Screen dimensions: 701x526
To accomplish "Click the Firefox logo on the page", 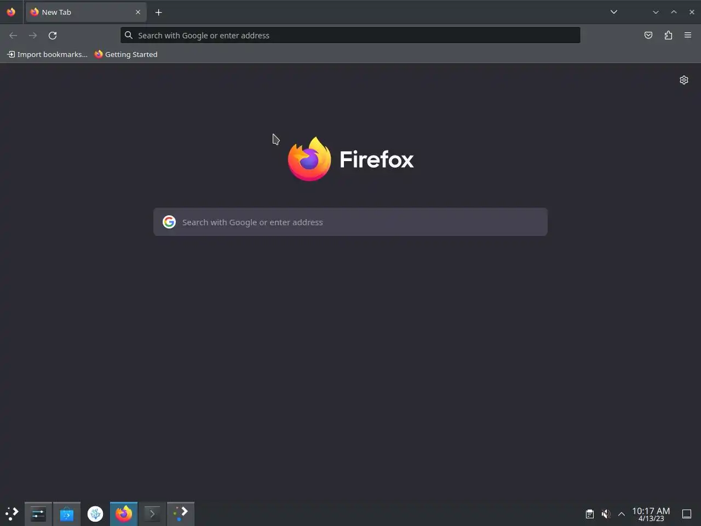I will tap(350, 159).
